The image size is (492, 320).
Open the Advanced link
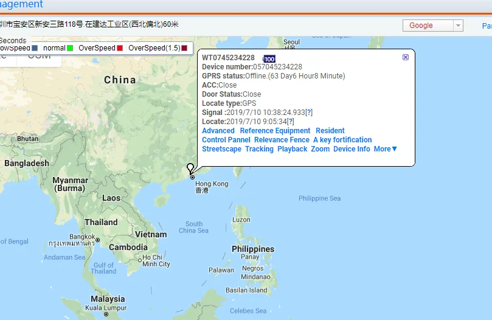[218, 131]
